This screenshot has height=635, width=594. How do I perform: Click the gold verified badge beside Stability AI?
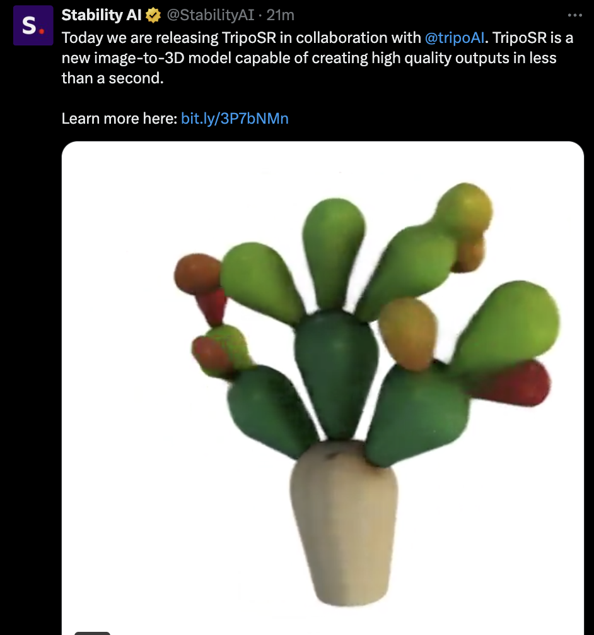coord(153,15)
